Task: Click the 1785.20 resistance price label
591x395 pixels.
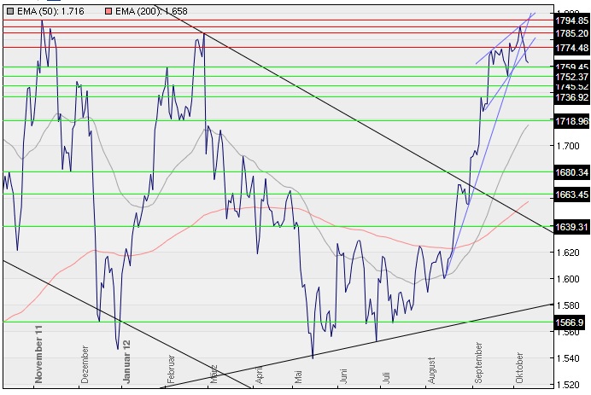Action: (x=571, y=33)
